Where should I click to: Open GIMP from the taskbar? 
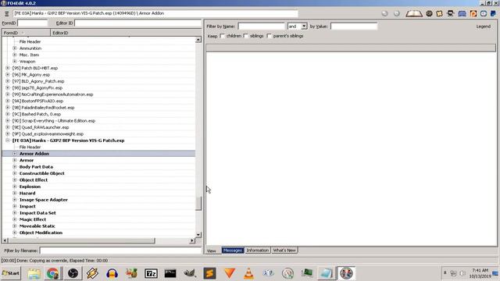point(190,273)
